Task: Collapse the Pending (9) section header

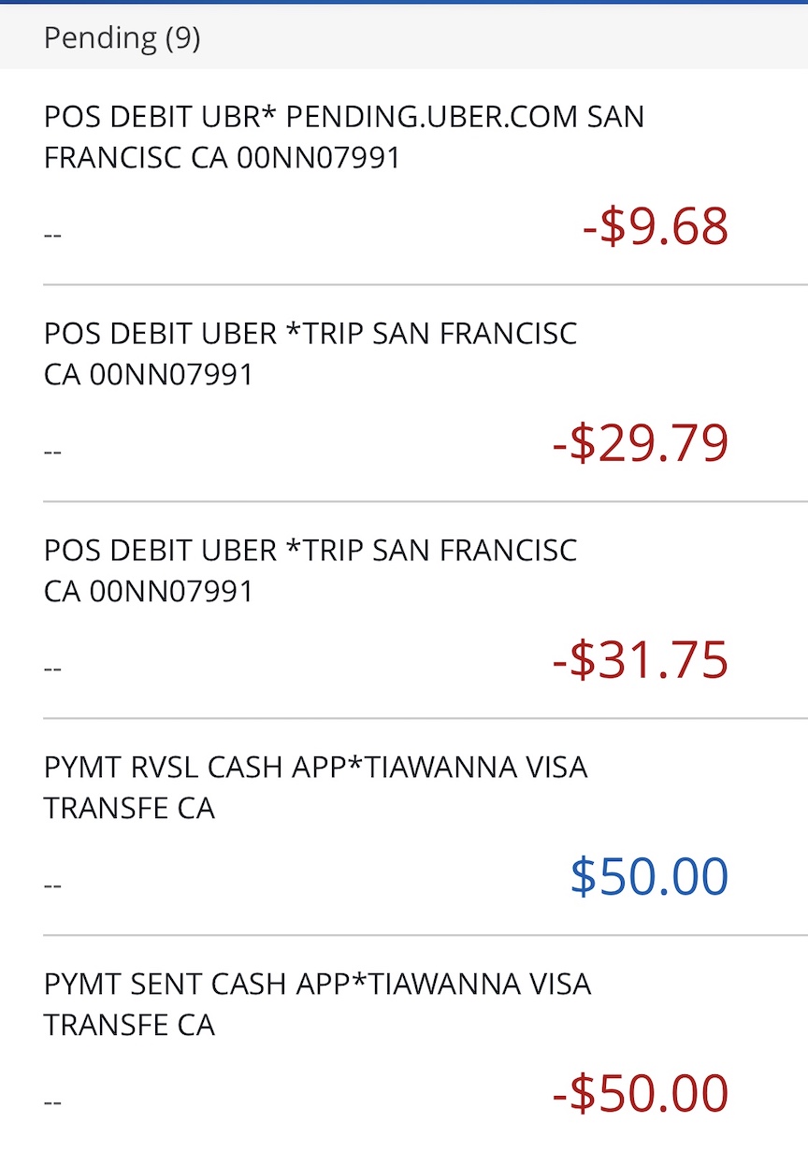Action: click(x=404, y=37)
